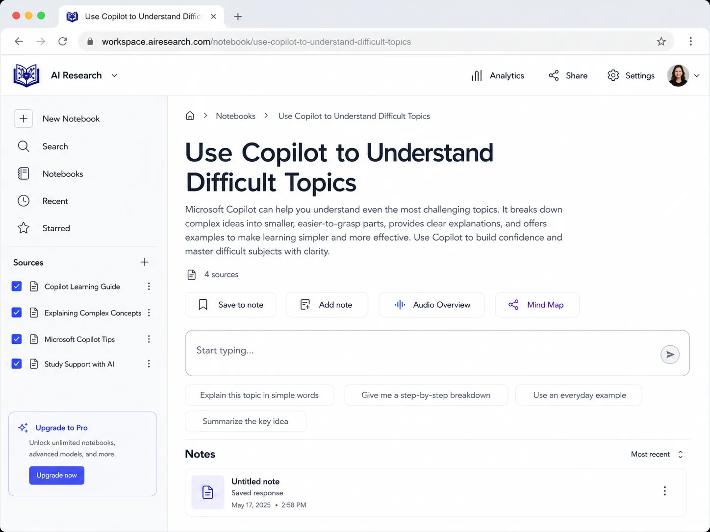This screenshot has width=710, height=532.
Task: Click the lock icon in the address bar
Action: coord(90,42)
